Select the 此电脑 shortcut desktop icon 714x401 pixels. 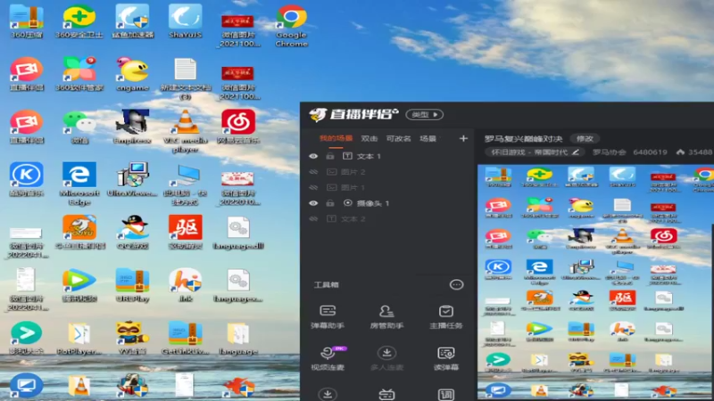pyautogui.click(x=185, y=184)
